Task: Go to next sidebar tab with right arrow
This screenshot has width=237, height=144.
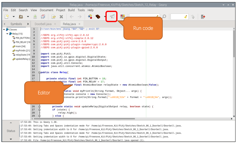Action: (x=28, y=24)
